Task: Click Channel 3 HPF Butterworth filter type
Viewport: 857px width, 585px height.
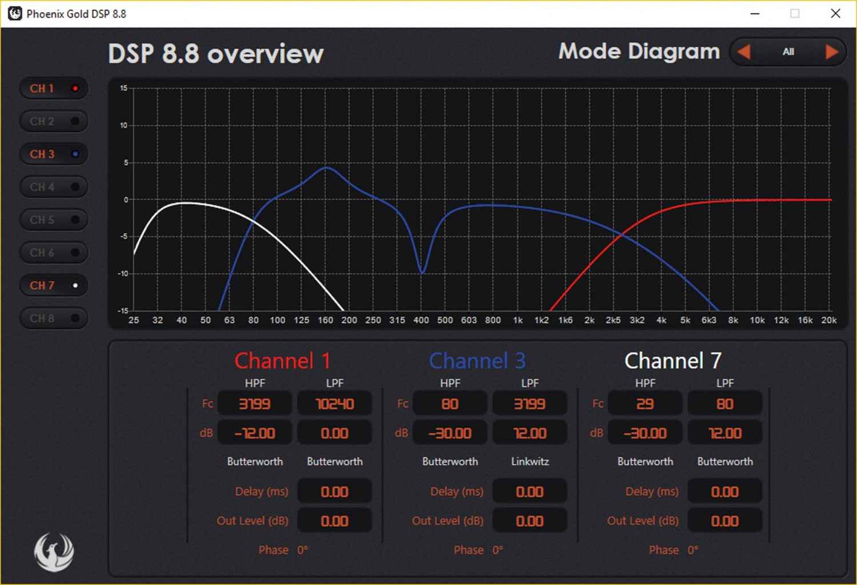Action: click(450, 461)
